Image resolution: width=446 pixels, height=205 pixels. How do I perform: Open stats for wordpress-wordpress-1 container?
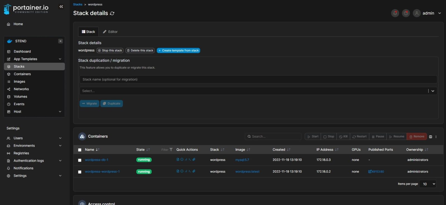coord(186,171)
